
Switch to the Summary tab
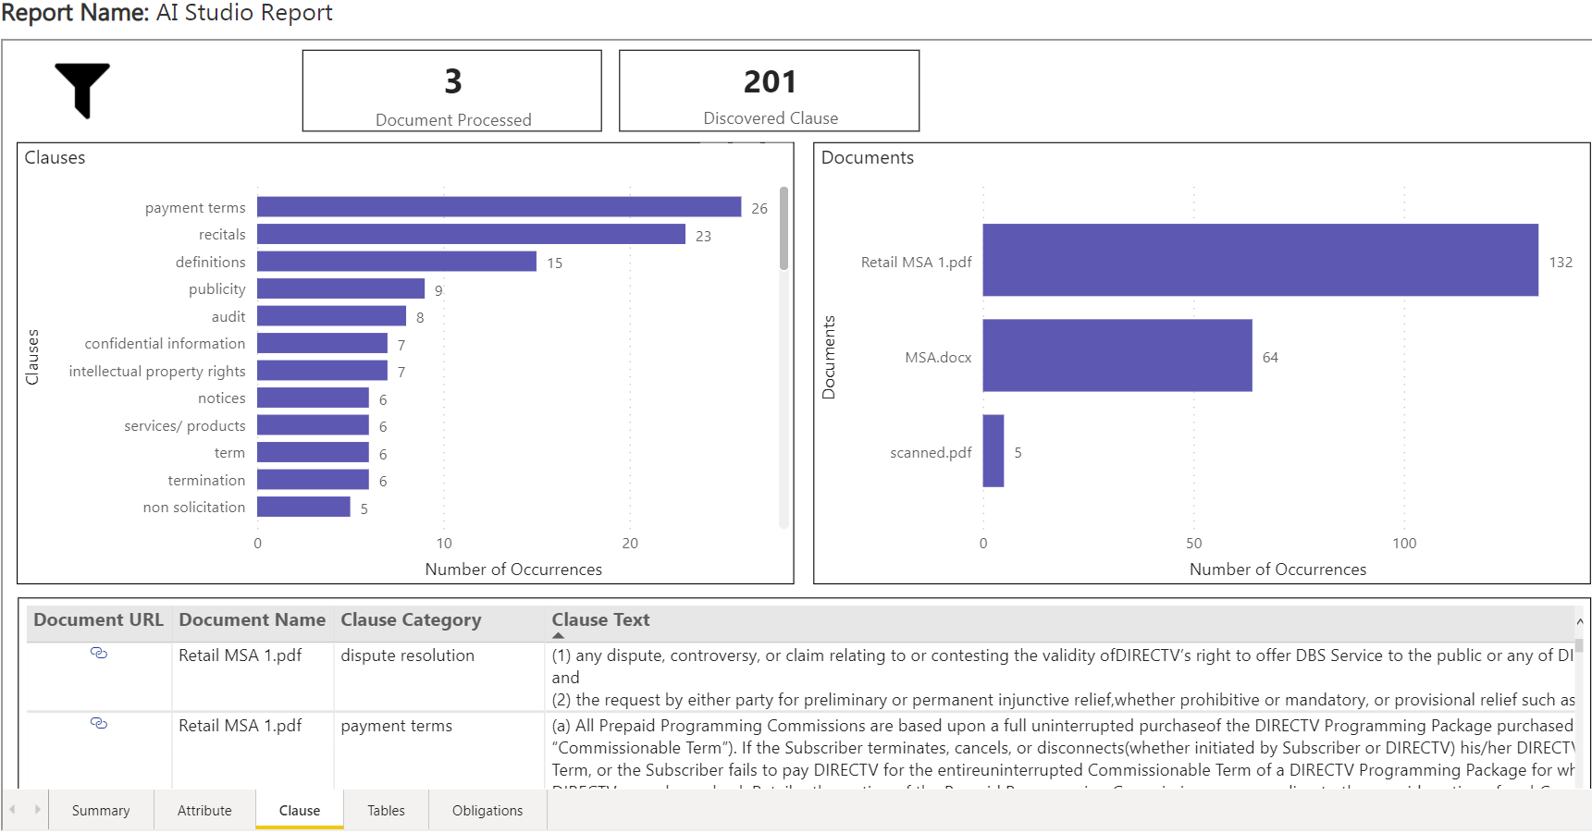coord(101,811)
